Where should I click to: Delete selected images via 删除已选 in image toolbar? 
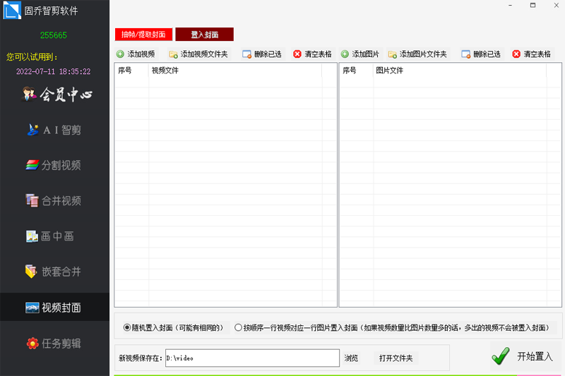point(481,54)
